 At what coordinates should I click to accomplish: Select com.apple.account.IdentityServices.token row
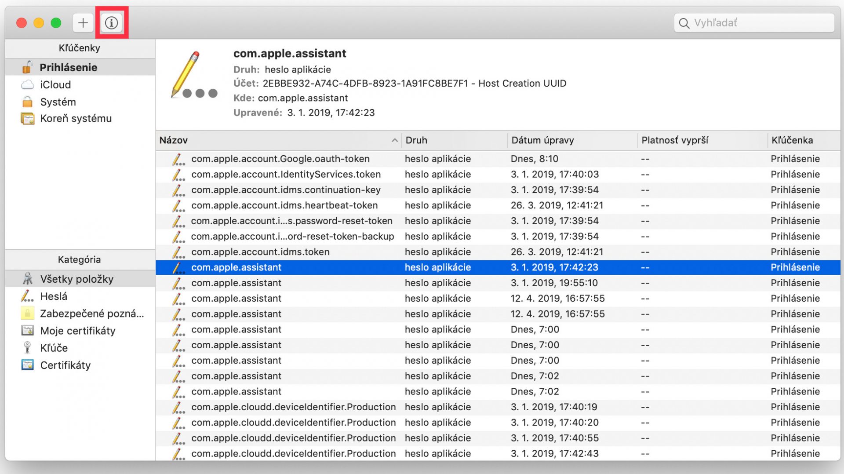click(x=498, y=174)
